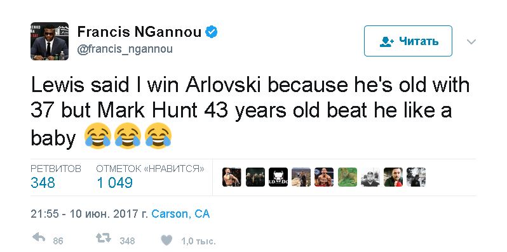Viewport: 507px width, 252px height.
Task: Like the tweet with the heart icon
Action: click(x=166, y=240)
